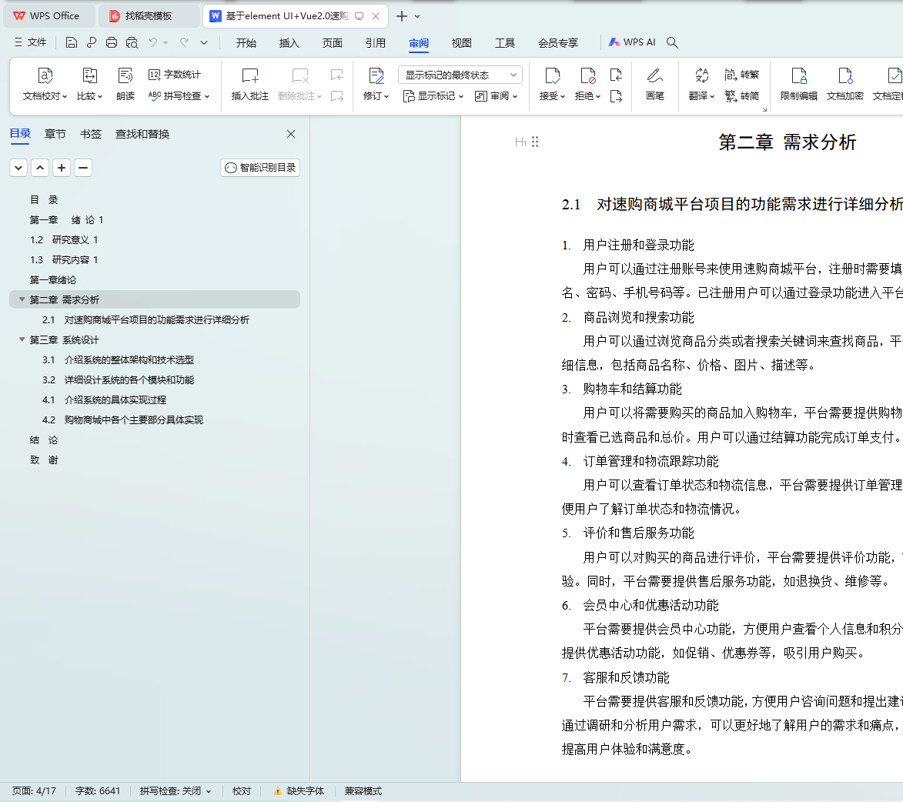The image size is (903, 802).
Task: Click plus button to expand outline
Action: pyautogui.click(x=62, y=168)
